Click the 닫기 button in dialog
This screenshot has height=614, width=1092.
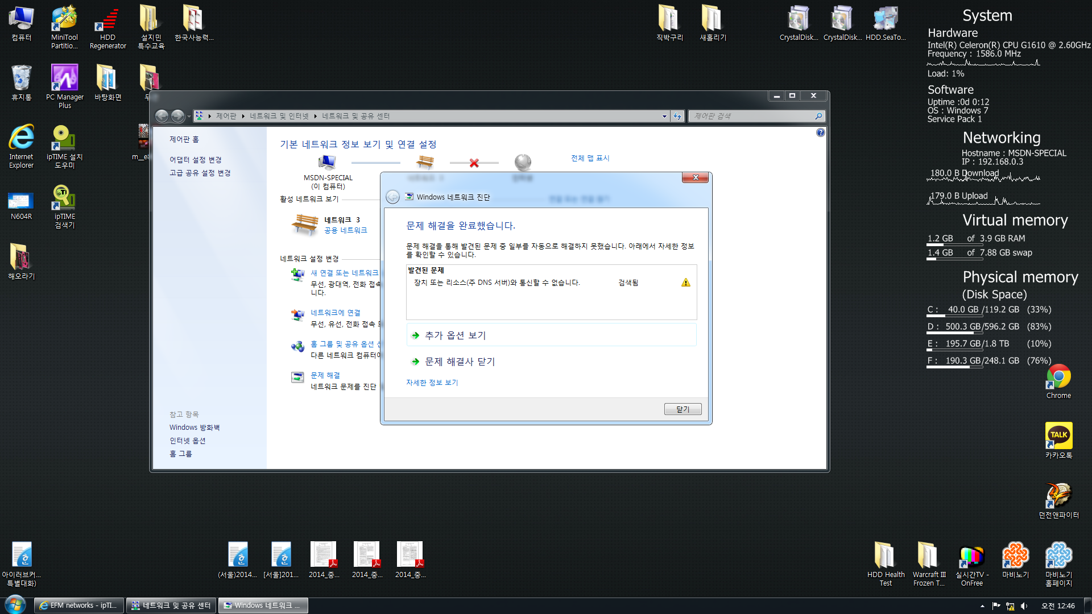pos(682,409)
